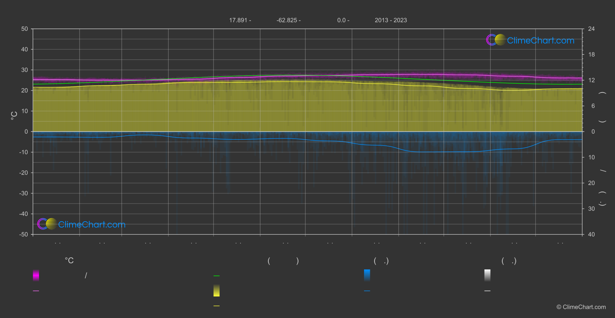Click the © ClimeChart.com copyright text

(581, 307)
